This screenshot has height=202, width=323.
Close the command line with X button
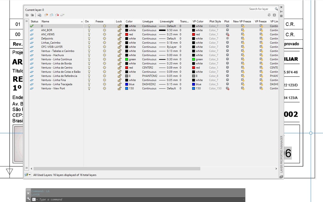point(28,193)
